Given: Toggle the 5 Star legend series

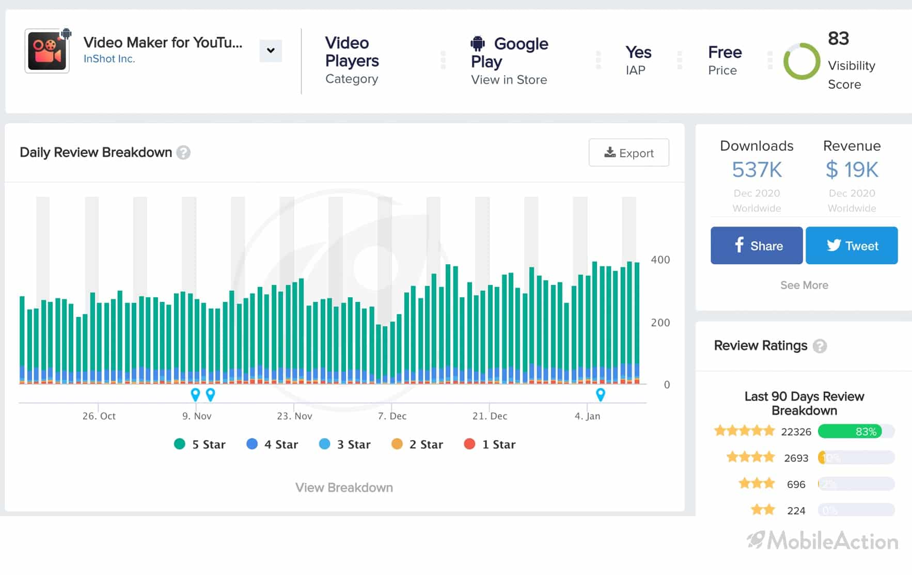Looking at the screenshot, I should 200,444.
